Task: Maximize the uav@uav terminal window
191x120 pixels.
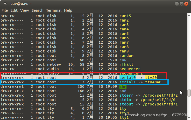Action: 181,4
